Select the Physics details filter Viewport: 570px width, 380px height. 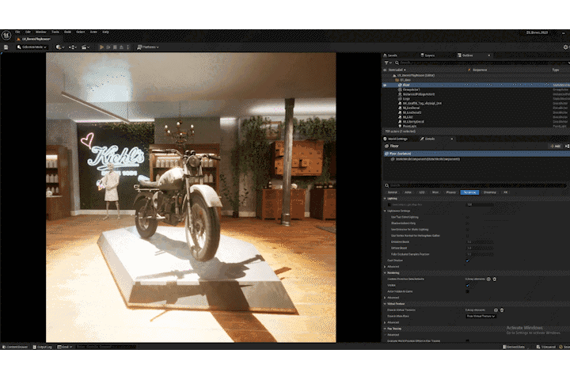(x=450, y=192)
